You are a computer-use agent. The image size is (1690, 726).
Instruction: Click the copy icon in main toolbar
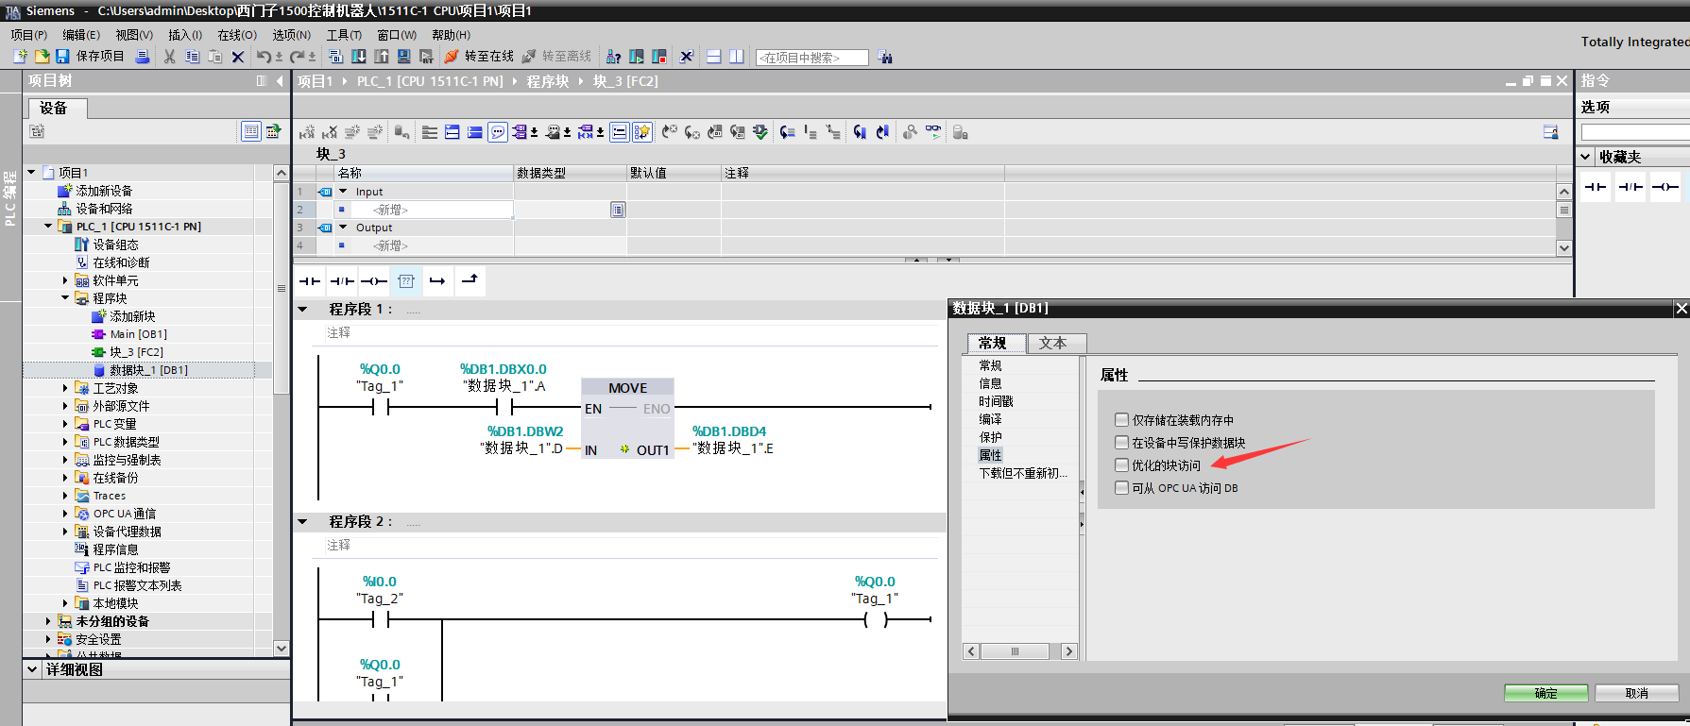tap(192, 57)
